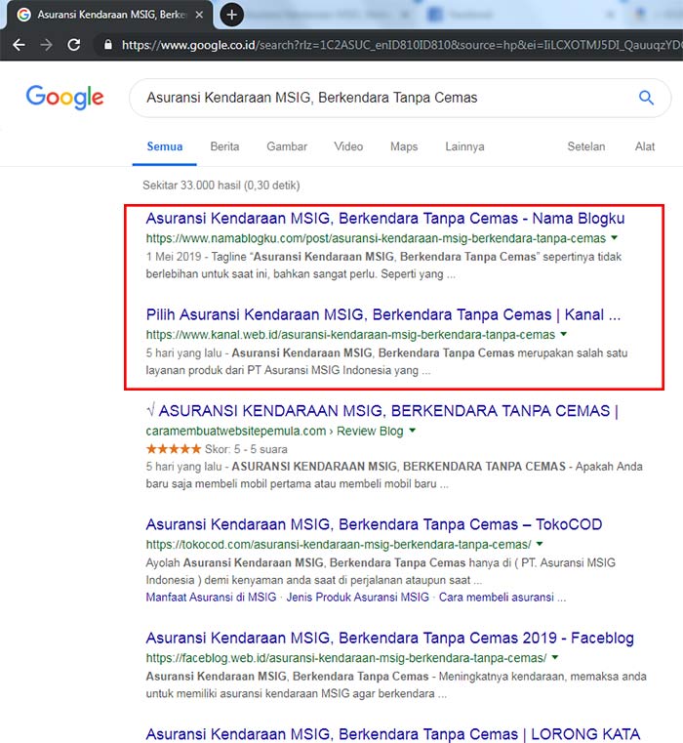Screen dimensions: 683x743
Task: Switch to the Berita tab
Action: point(224,146)
